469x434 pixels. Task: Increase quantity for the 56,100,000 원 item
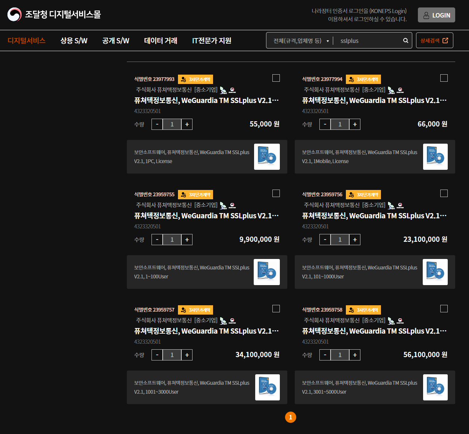tap(355, 355)
